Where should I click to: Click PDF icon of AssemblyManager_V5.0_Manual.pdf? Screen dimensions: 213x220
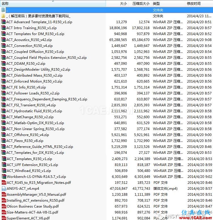(4, 194)
